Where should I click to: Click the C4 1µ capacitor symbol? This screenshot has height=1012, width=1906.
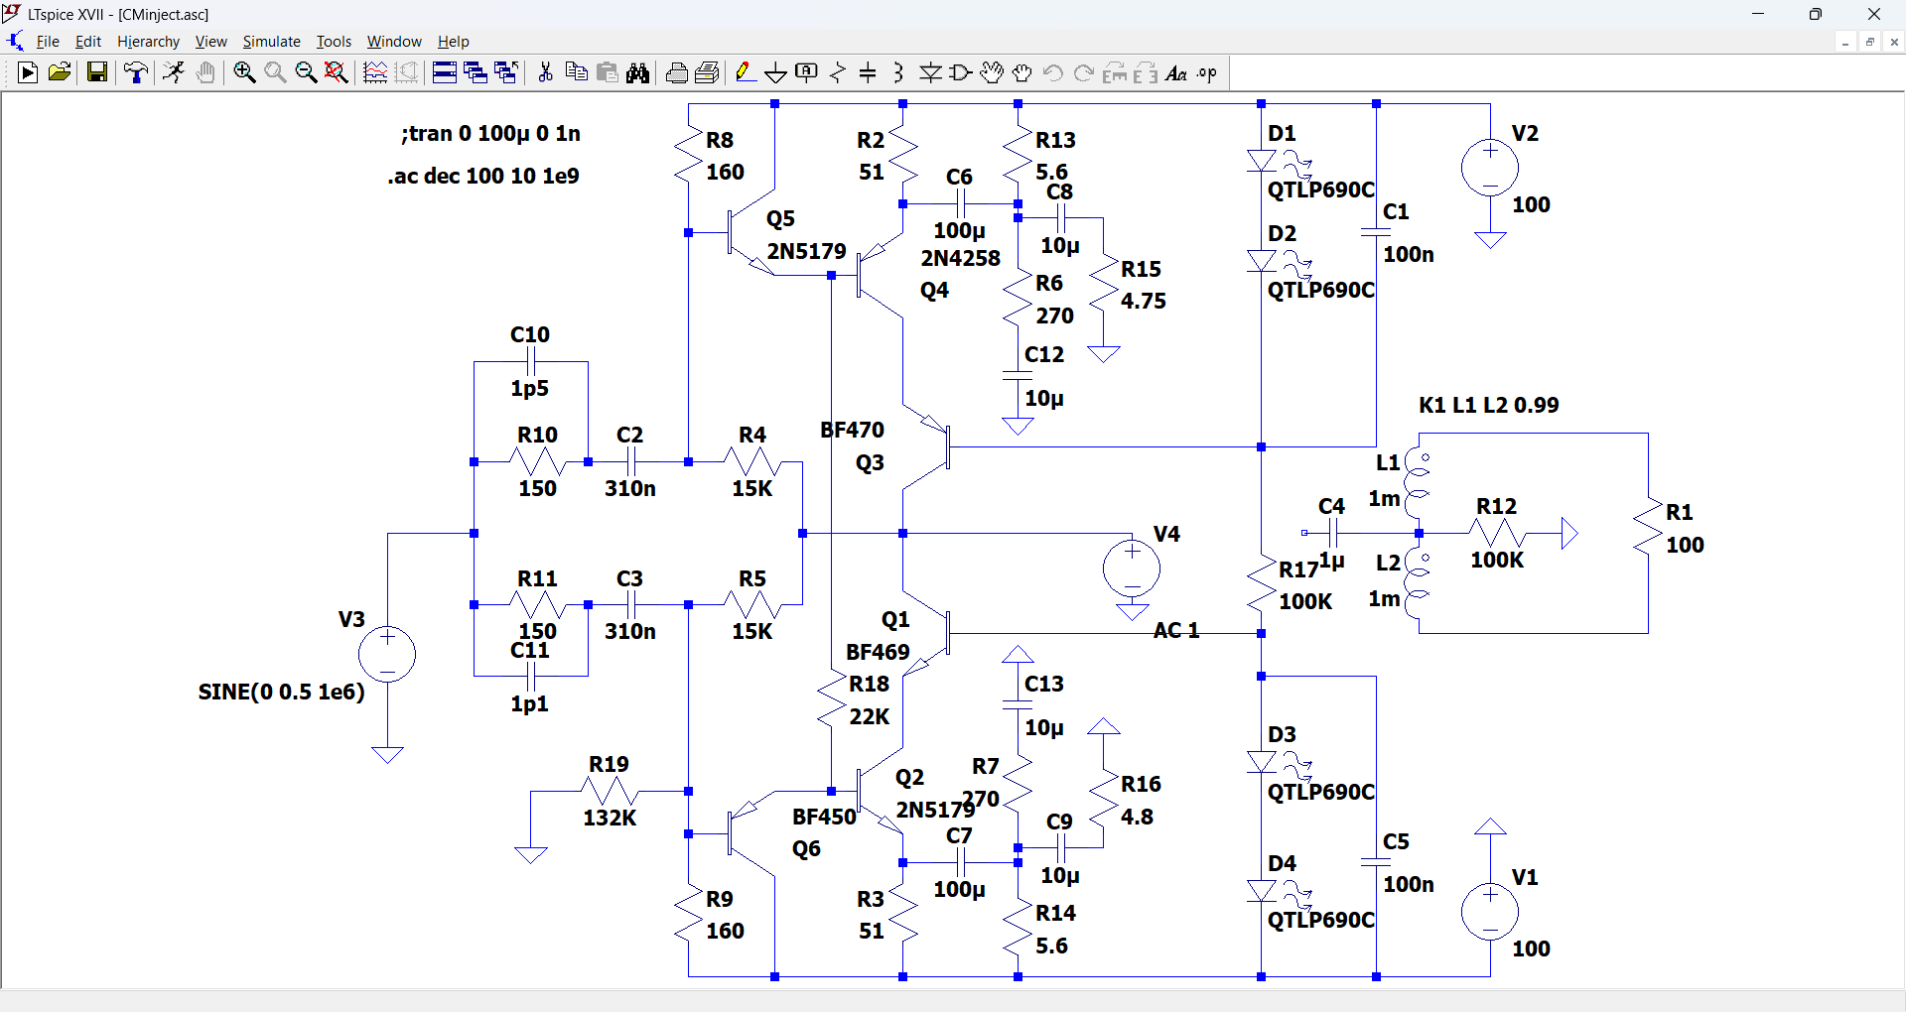pos(1333,534)
